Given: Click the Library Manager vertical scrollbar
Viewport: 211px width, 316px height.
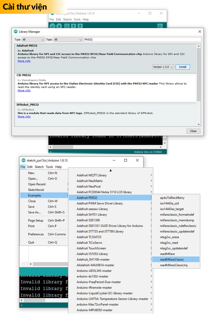Looking at the screenshot, I should point(199,74).
